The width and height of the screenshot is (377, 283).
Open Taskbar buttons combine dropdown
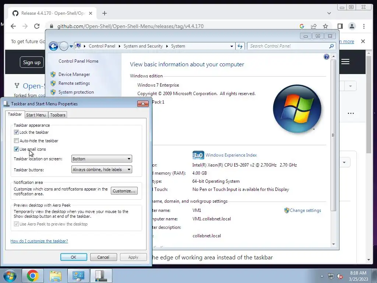pos(102,170)
